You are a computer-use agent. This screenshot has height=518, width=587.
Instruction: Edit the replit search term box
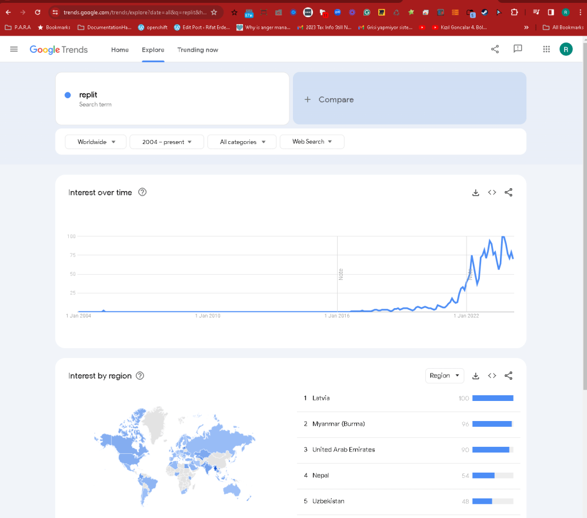coord(172,99)
